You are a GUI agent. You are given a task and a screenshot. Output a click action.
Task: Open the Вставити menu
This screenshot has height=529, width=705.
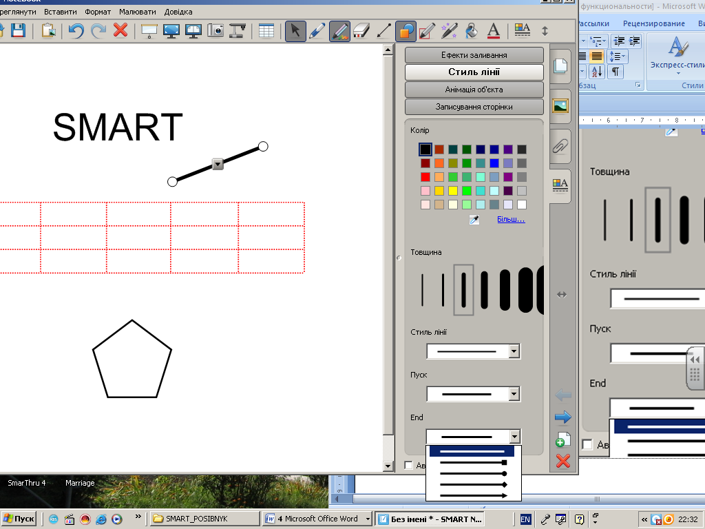click(61, 12)
